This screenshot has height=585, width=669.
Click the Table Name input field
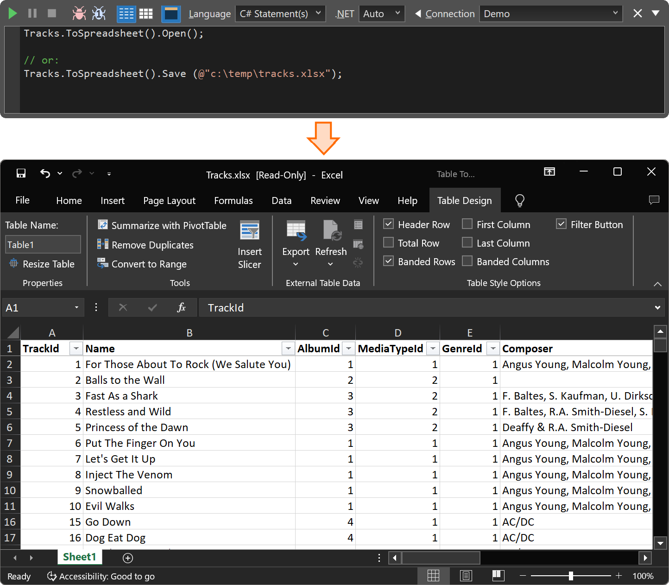pos(43,244)
